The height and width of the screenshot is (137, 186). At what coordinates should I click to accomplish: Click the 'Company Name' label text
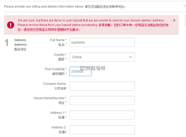tap(54, 84)
